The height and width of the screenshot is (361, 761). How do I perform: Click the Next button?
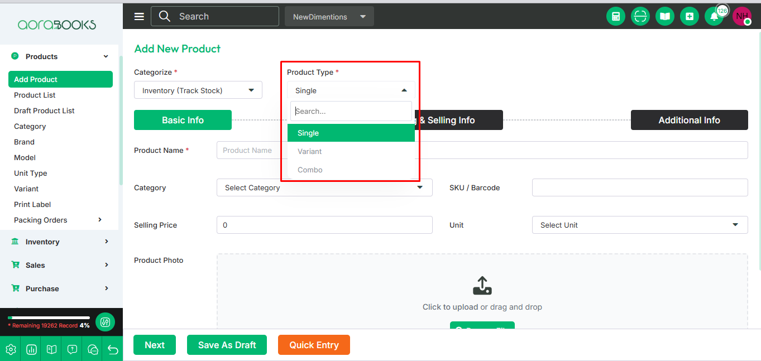pyautogui.click(x=155, y=345)
